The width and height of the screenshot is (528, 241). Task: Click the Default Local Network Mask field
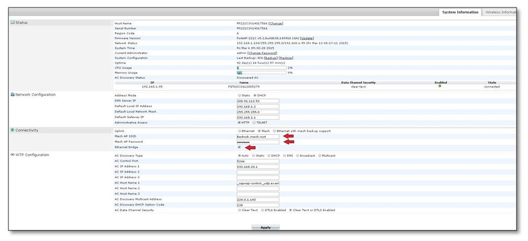point(258,112)
